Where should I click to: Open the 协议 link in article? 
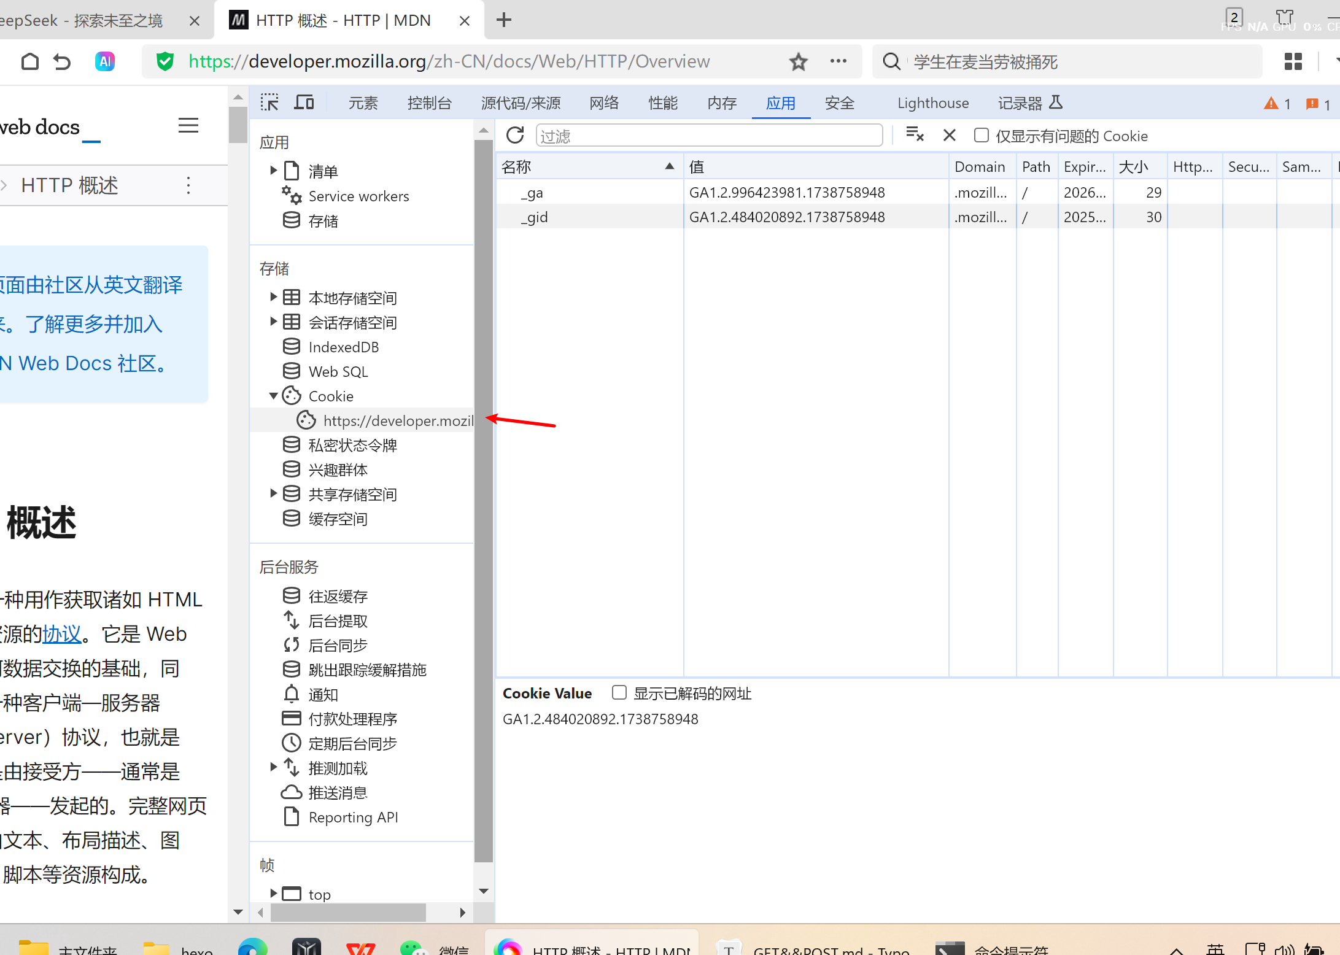coord(61,634)
